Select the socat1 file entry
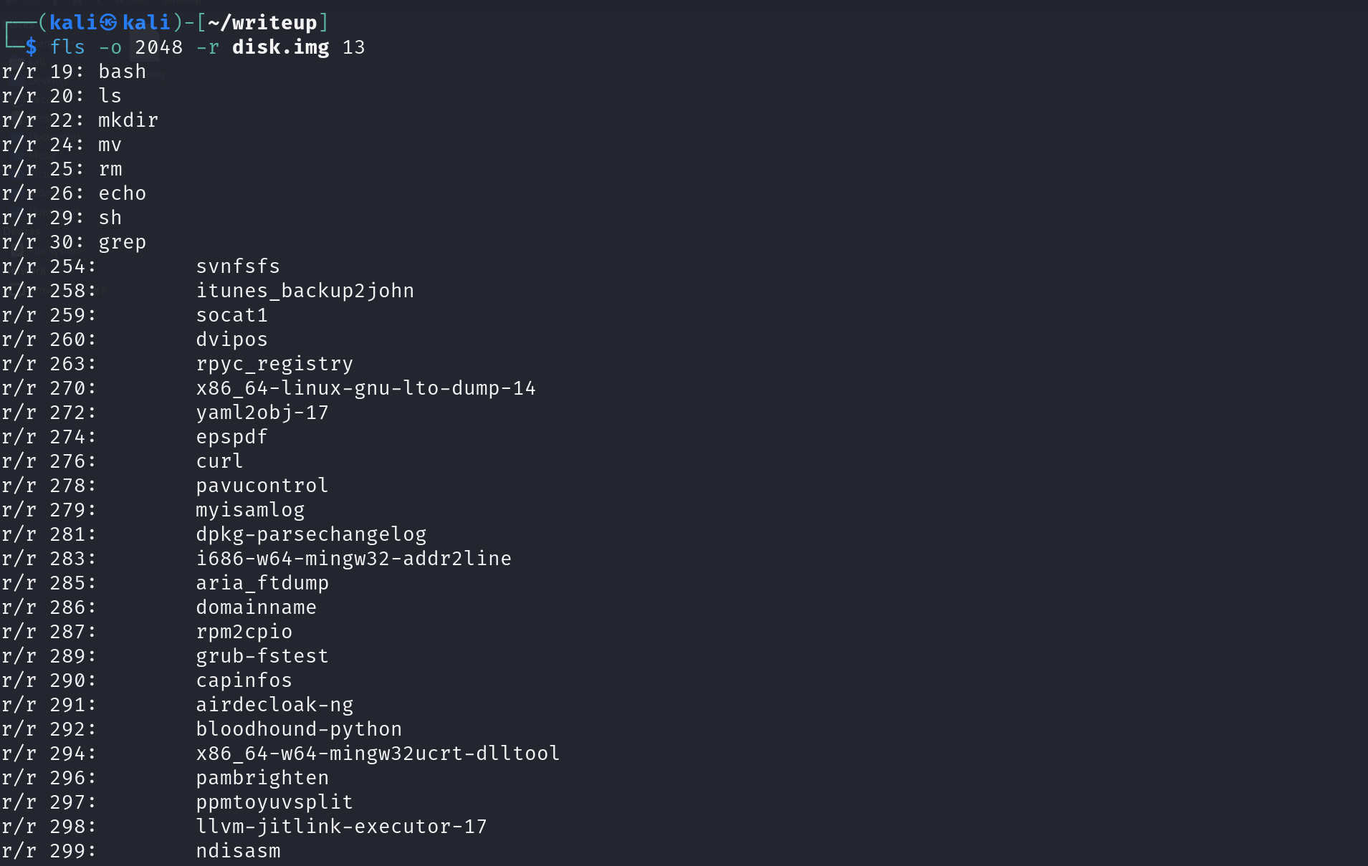The height and width of the screenshot is (866, 1368). (231, 315)
